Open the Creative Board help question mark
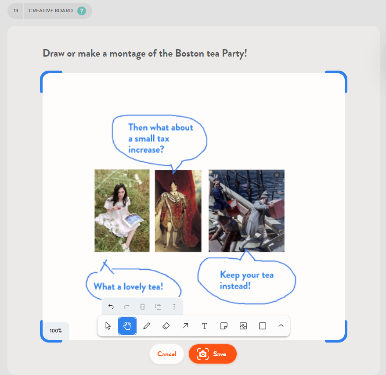386x375 pixels. [x=82, y=11]
